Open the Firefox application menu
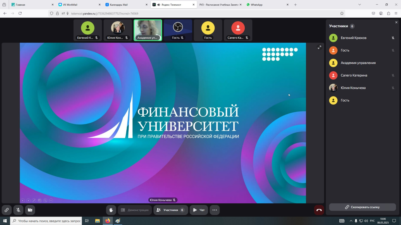 click(x=396, y=13)
